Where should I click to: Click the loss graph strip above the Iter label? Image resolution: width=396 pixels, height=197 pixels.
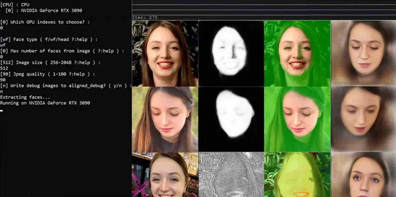(x=264, y=7)
